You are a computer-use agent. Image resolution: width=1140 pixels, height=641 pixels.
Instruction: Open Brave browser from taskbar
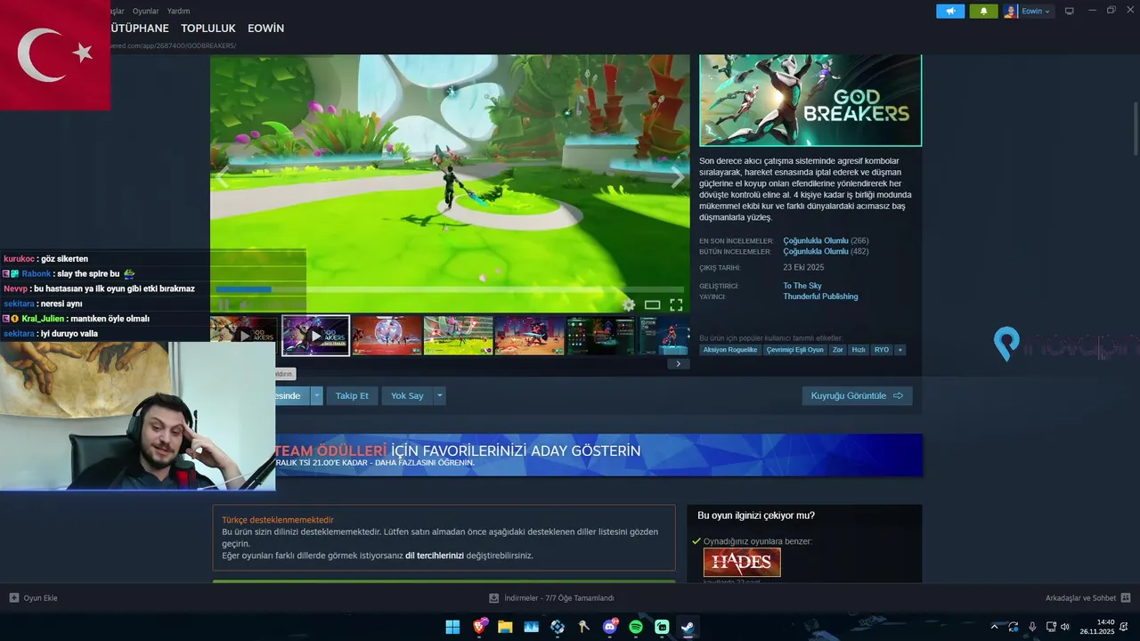click(x=480, y=627)
